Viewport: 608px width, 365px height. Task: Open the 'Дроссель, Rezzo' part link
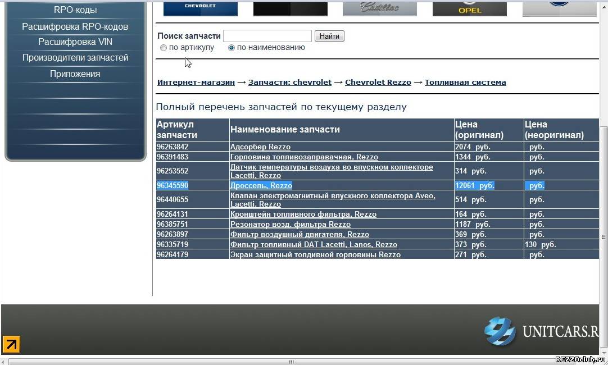click(x=261, y=186)
